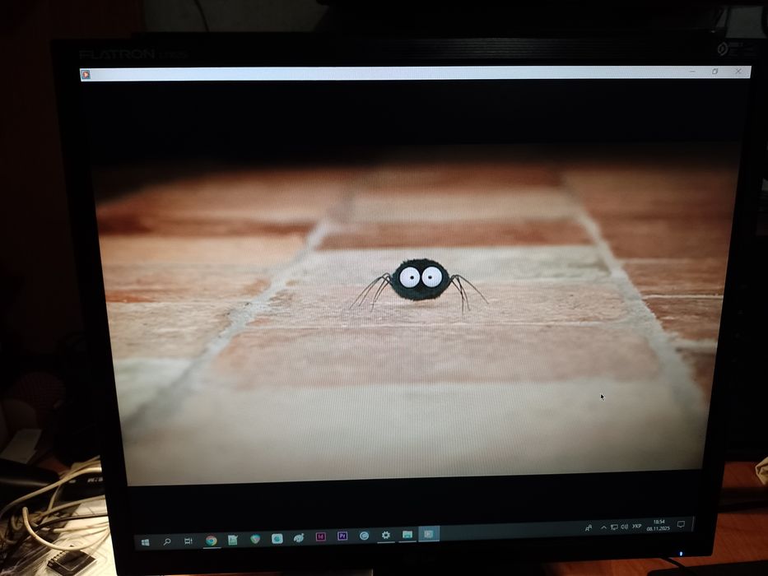Screen dimensions: 768x576
Task: Minimize the media player window
Action: click(x=692, y=72)
